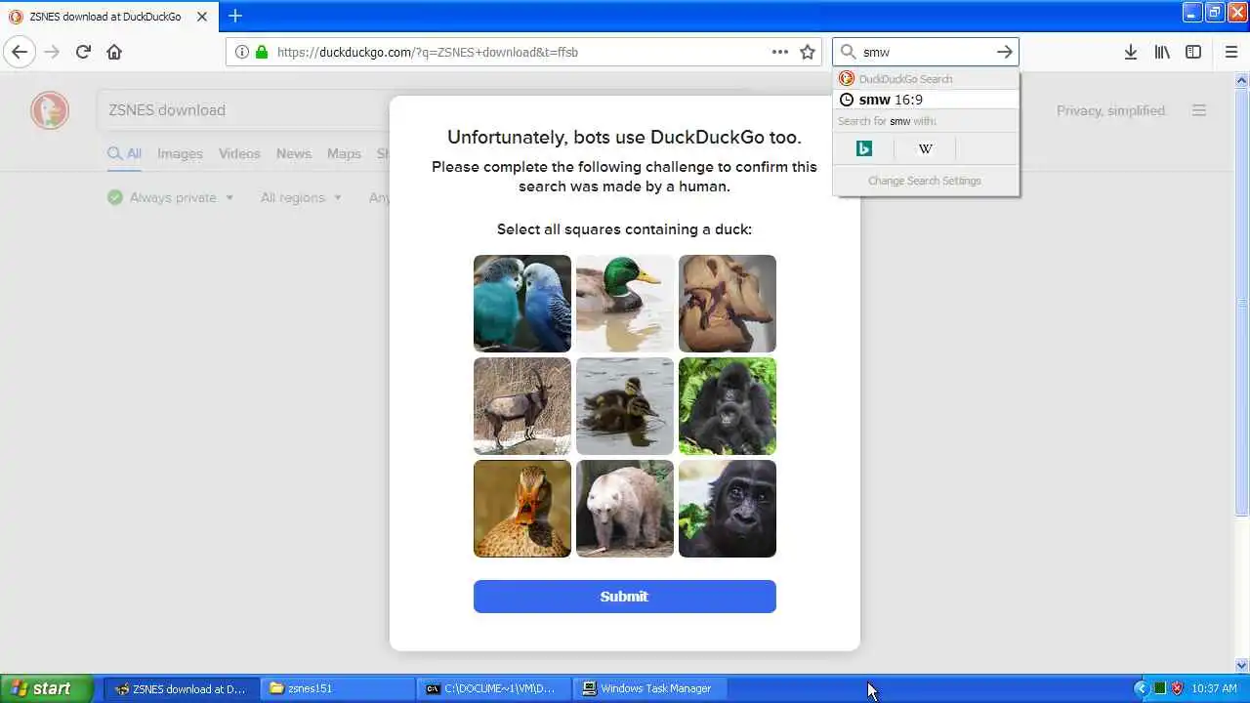Image resolution: width=1250 pixels, height=703 pixels.
Task: Select the two blue parakeets square
Action: (x=522, y=304)
